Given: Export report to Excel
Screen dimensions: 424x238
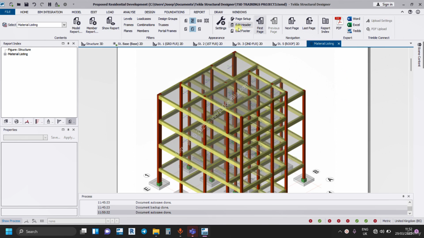Looking at the screenshot, I should [x=353, y=25].
